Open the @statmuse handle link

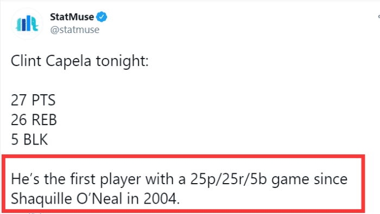[75, 30]
